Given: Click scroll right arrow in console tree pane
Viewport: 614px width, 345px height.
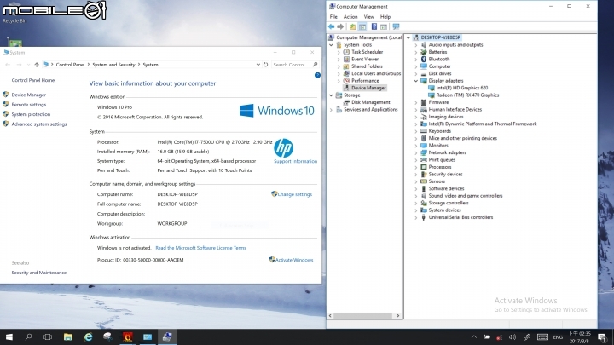Looking at the screenshot, I should point(398,316).
